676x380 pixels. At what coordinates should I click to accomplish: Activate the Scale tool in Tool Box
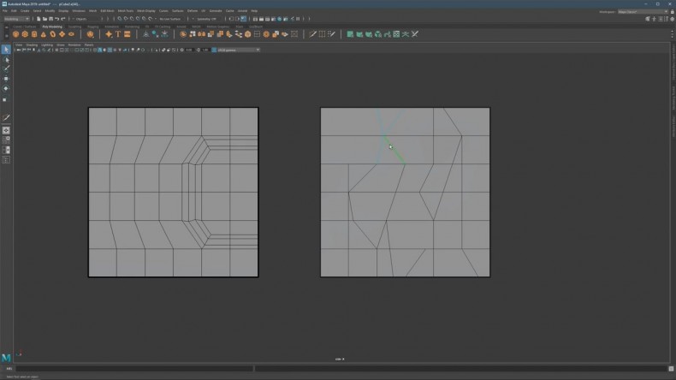click(6, 99)
